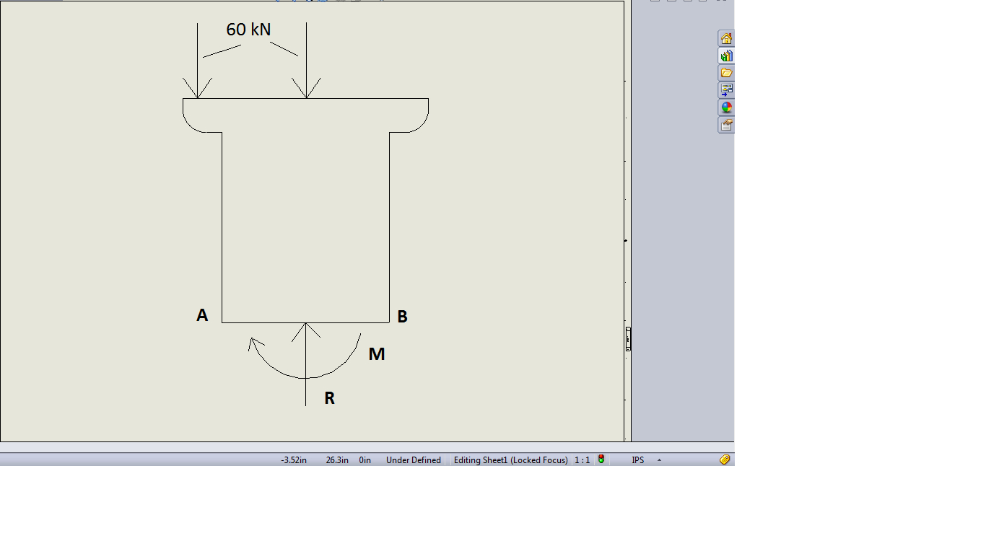
Task: Click the -3.52in X coordinate readout
Action: [294, 460]
